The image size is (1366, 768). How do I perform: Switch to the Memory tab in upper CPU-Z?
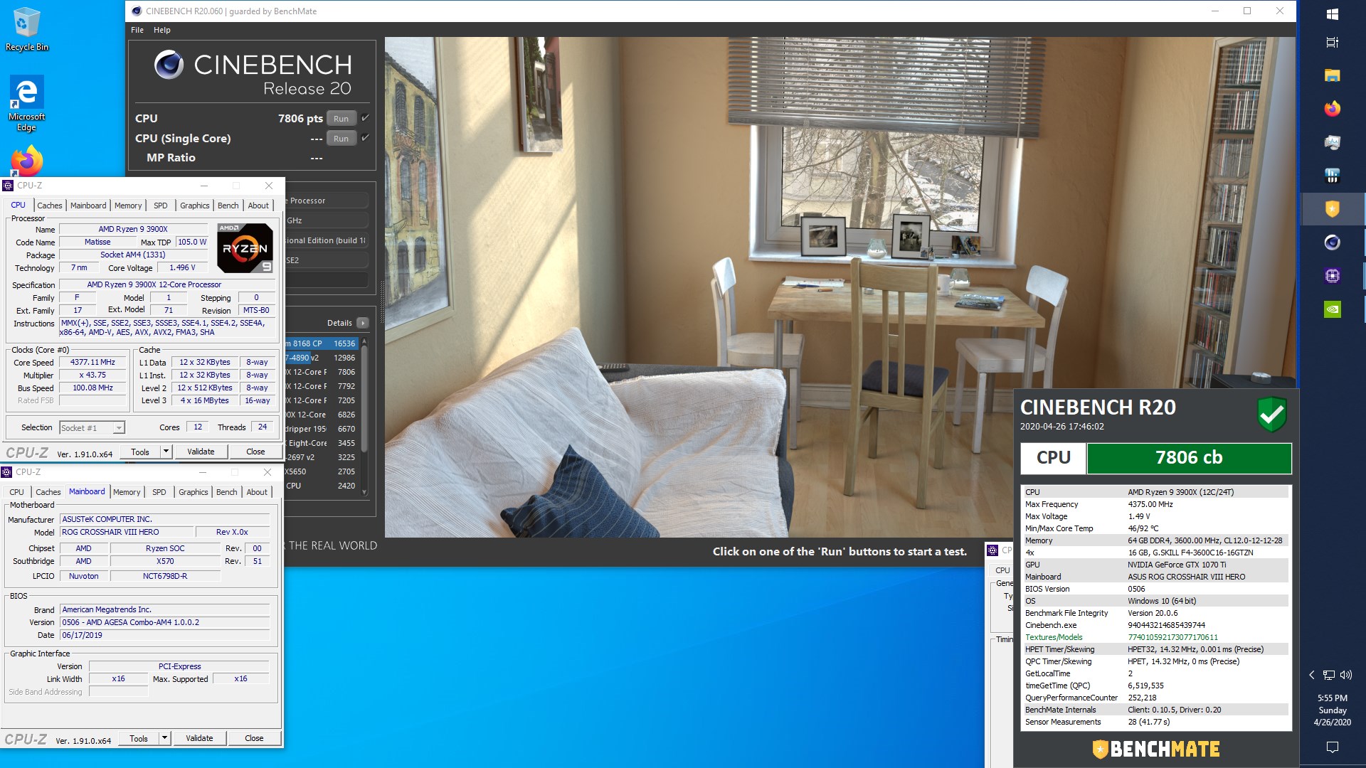pyautogui.click(x=128, y=206)
